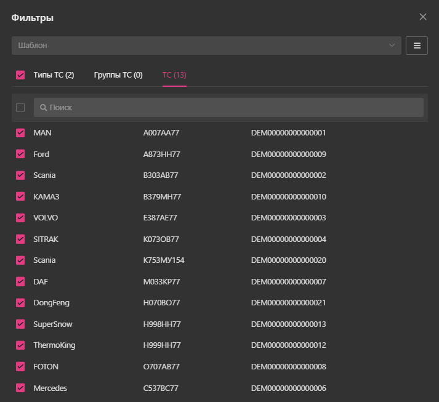
Task: Close the Фильтры dialog with X
Action: click(423, 17)
